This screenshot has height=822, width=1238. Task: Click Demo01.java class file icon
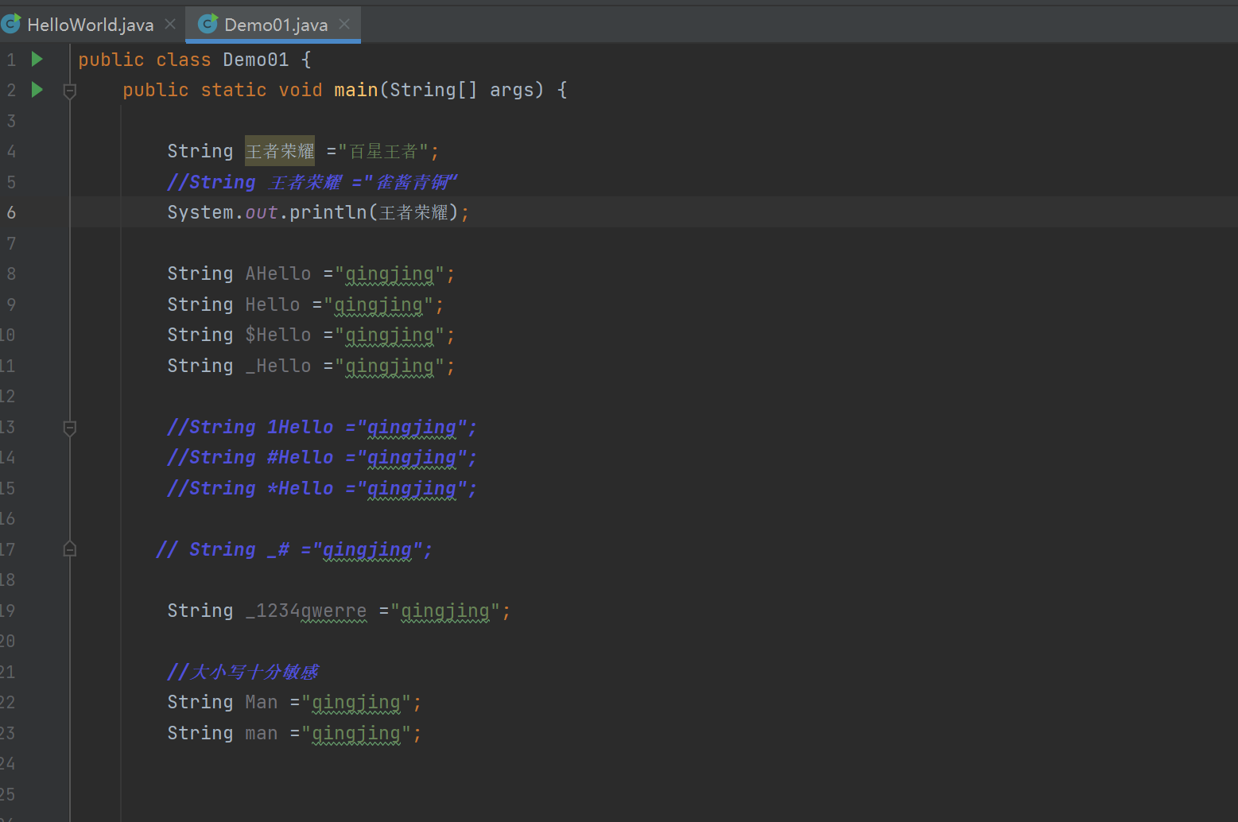coord(208,24)
